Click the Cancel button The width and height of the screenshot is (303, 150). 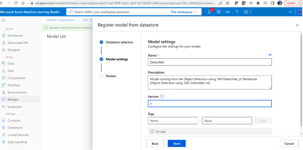(289, 144)
